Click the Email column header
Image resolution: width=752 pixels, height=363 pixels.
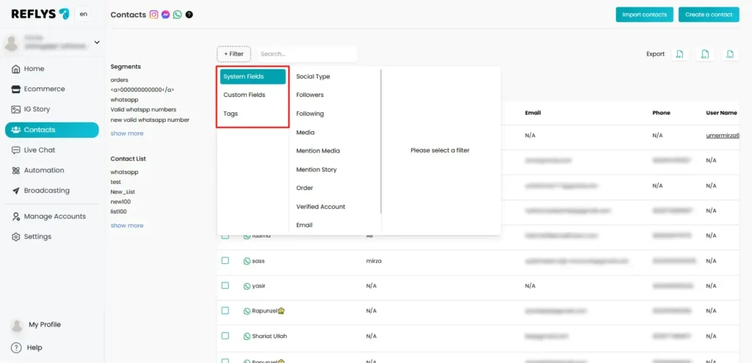tap(533, 113)
